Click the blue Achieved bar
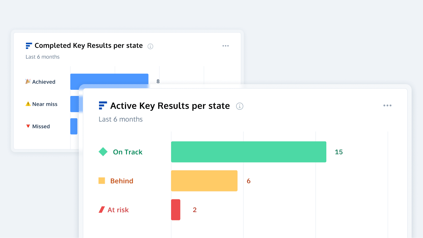The image size is (423, 238). (x=109, y=78)
